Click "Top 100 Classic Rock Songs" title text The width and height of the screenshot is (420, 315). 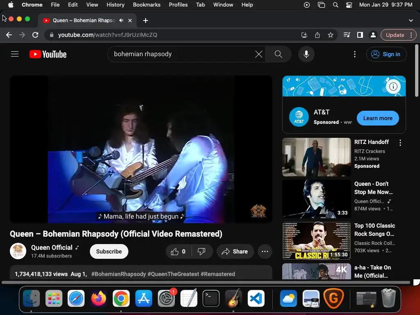pyautogui.click(x=374, y=230)
